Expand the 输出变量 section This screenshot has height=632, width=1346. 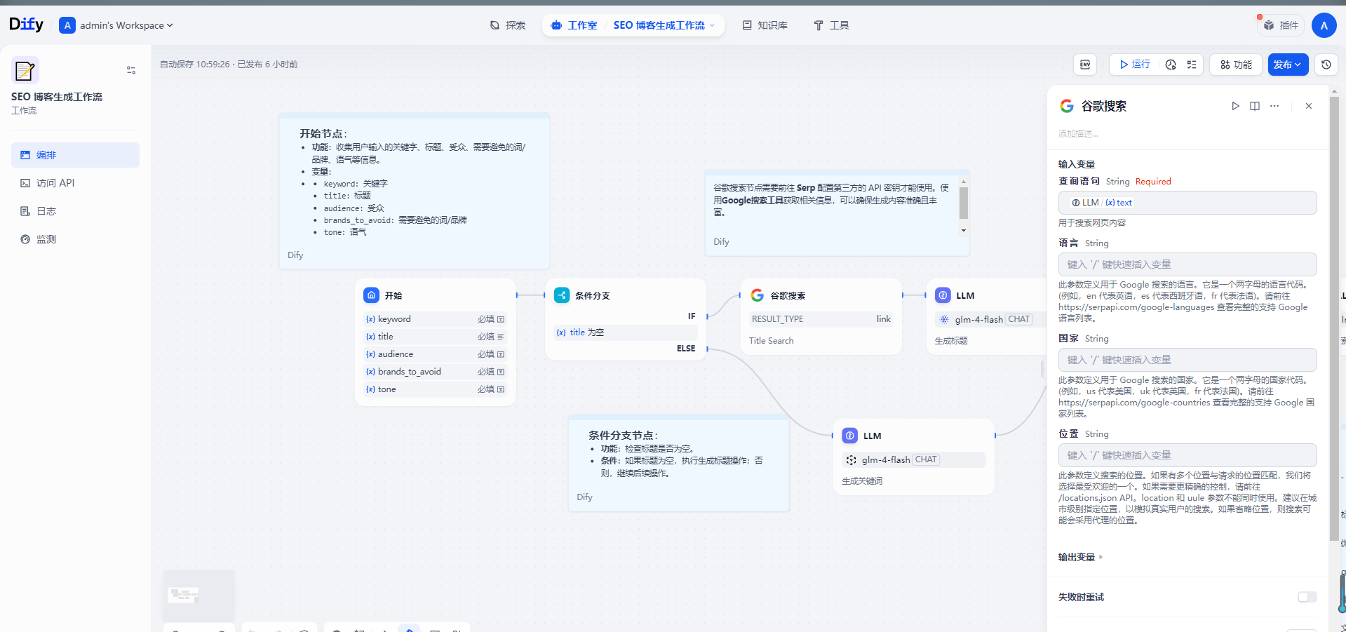point(1081,557)
